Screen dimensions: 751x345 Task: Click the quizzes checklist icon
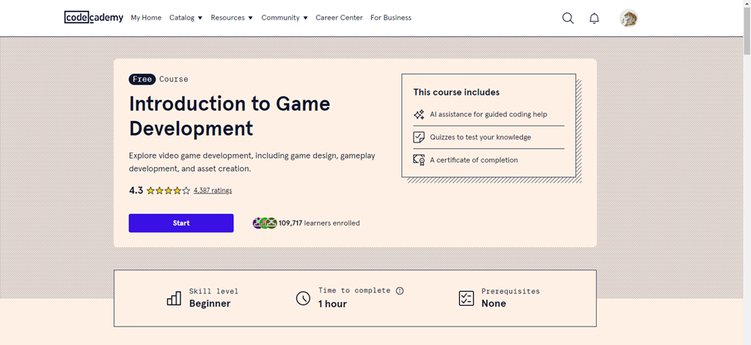click(419, 138)
